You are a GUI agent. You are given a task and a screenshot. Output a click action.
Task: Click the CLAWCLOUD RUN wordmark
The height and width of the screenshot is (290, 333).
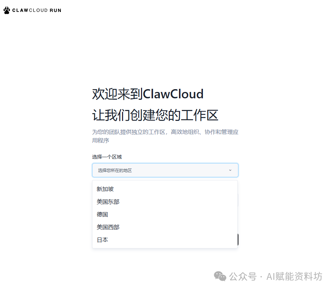point(36,10)
